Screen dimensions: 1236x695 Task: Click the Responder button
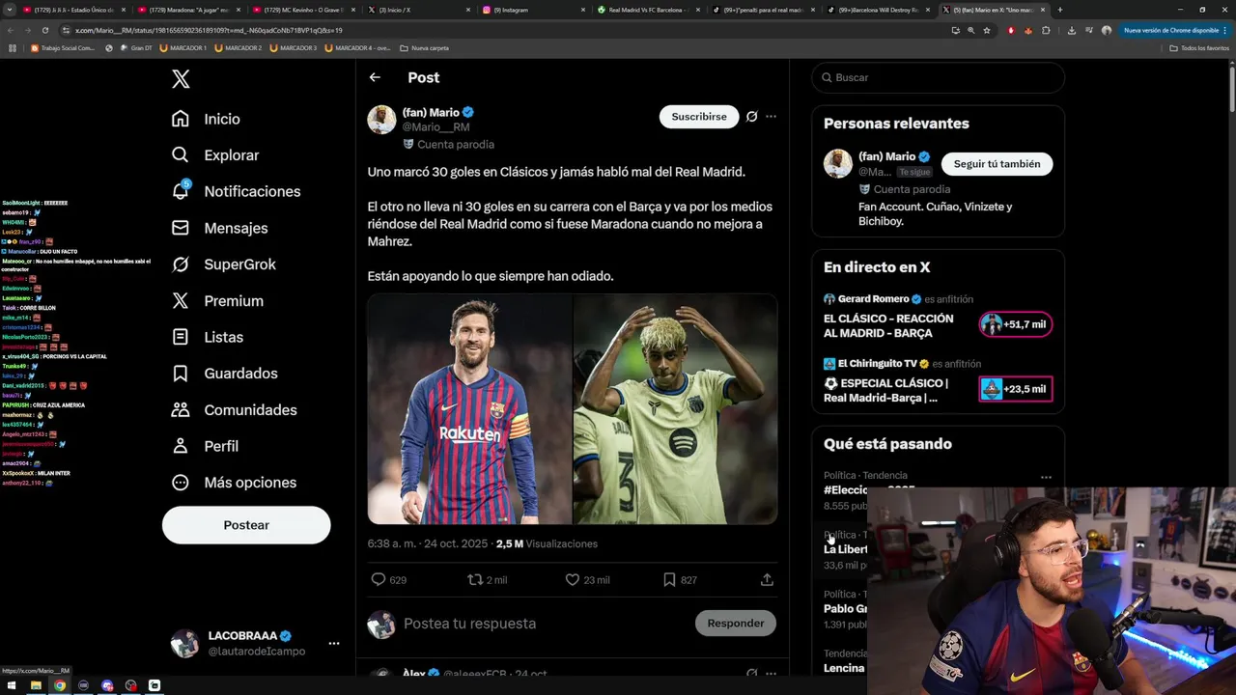pyautogui.click(x=736, y=624)
